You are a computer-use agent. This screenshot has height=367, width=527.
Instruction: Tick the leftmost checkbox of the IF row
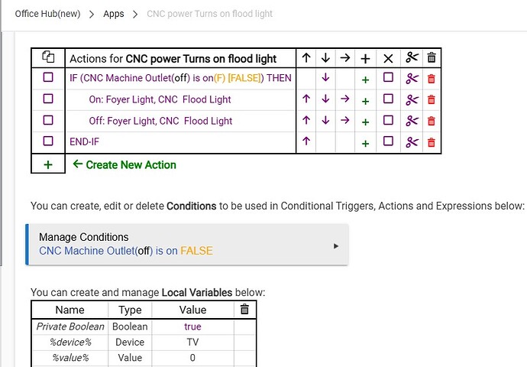pyautogui.click(x=48, y=77)
